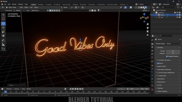Toggle the overlays display button

pyautogui.click(x=131, y=7)
